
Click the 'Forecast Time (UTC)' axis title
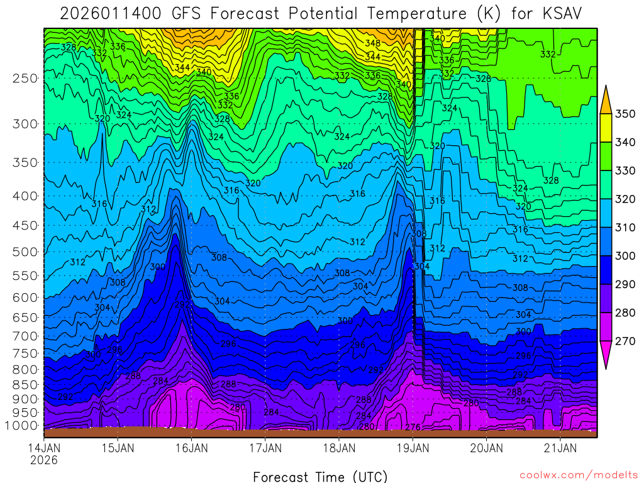(320, 477)
